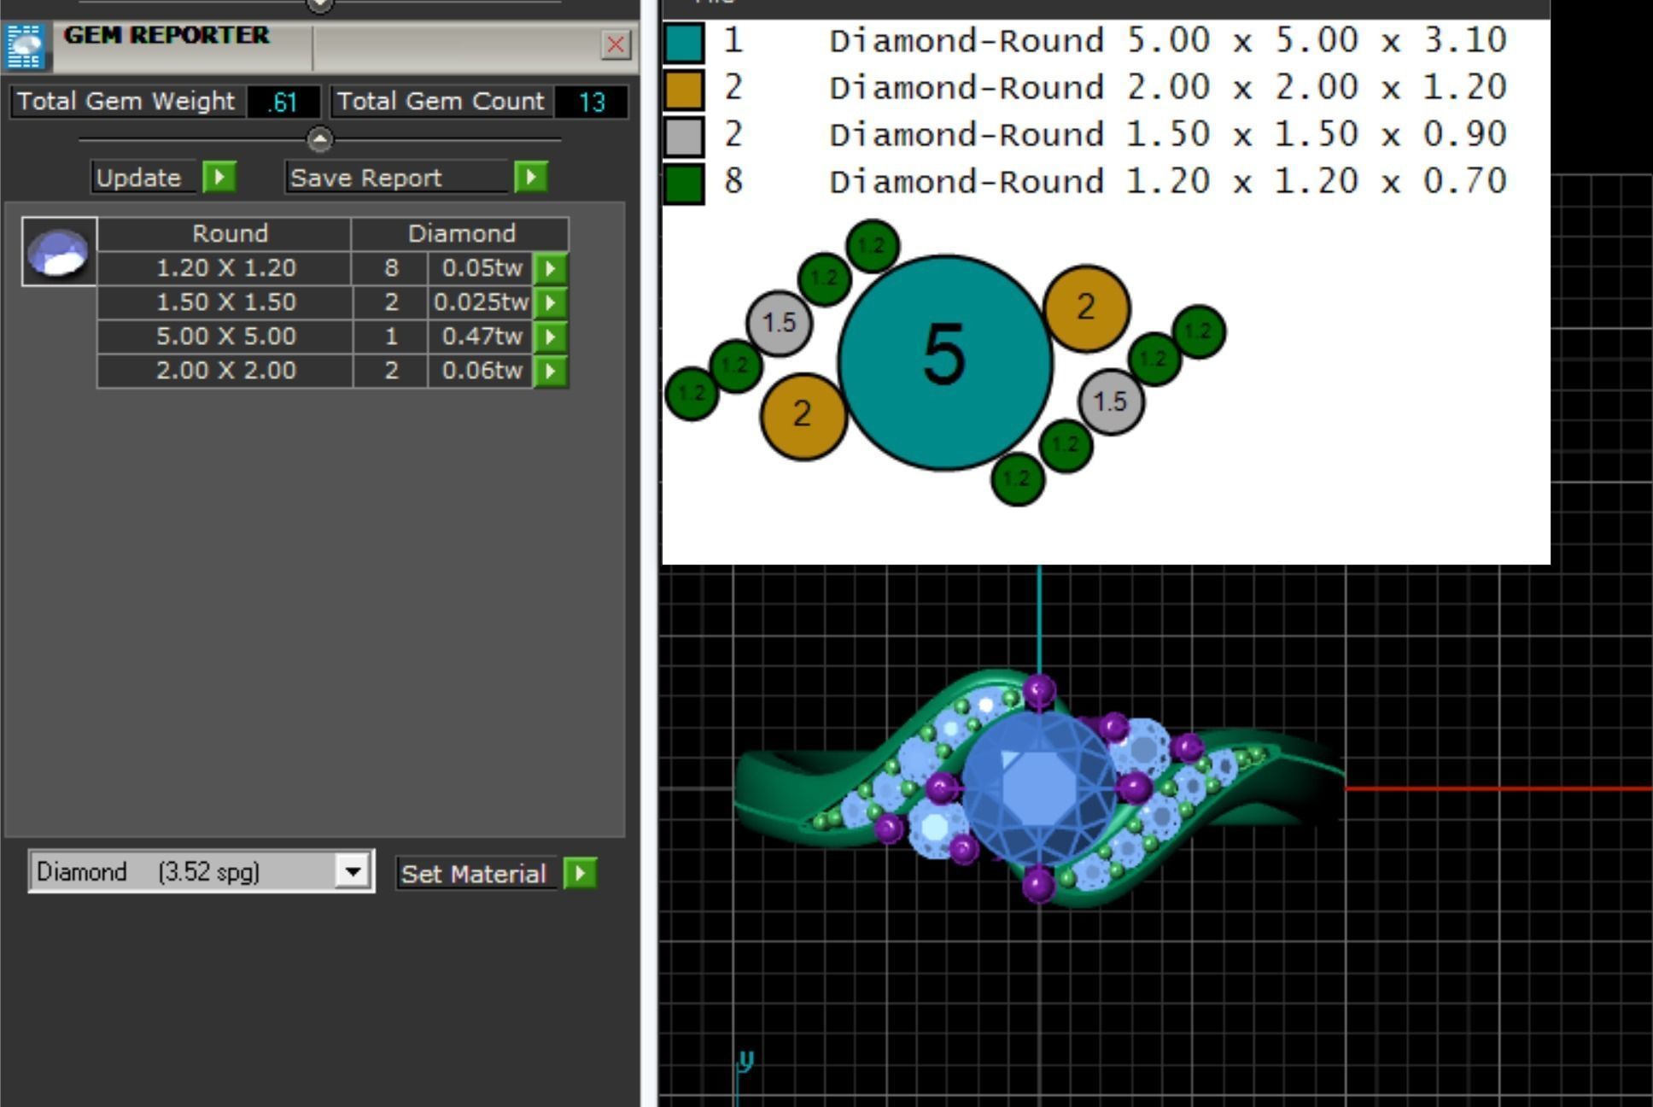This screenshot has height=1107, width=1653.
Task: Click the large teal 5mm gem circle
Action: click(x=944, y=362)
